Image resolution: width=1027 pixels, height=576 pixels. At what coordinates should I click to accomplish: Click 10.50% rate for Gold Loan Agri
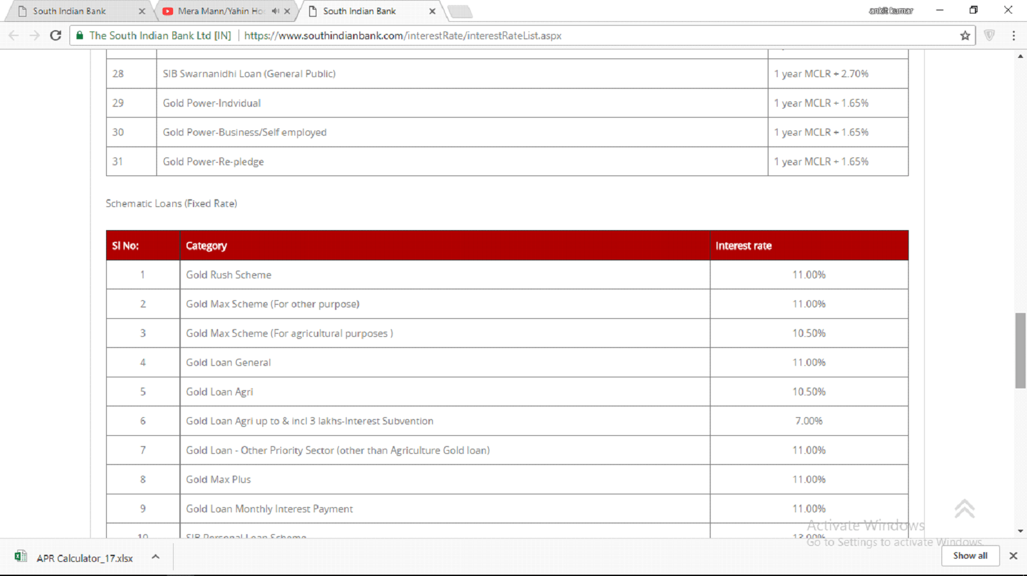point(809,392)
